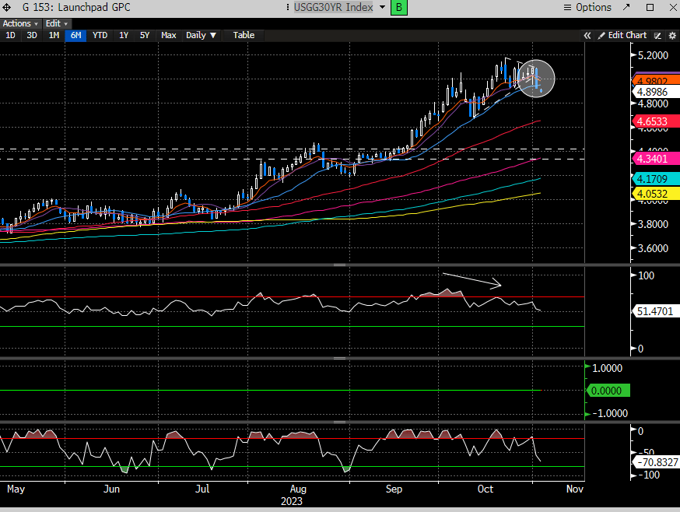
Task: Click the green arrow at 1.0000 axis level
Action: (x=586, y=366)
